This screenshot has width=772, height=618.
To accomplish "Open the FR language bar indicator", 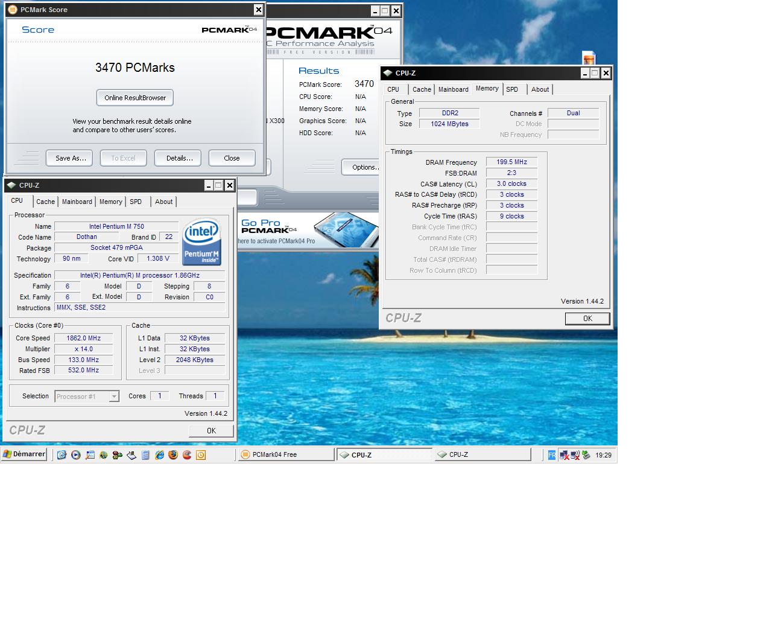I will tap(551, 455).
